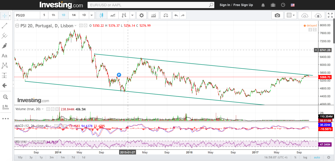Redo the chart action
Screen dimensions: 335x161
pos(183,15)
